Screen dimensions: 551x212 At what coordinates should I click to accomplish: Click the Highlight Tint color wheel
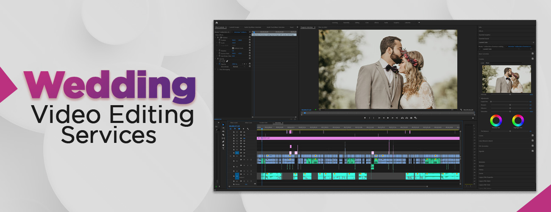(518, 120)
